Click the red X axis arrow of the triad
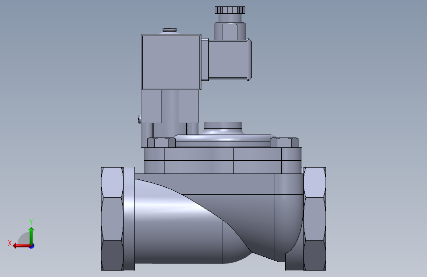 (21, 246)
